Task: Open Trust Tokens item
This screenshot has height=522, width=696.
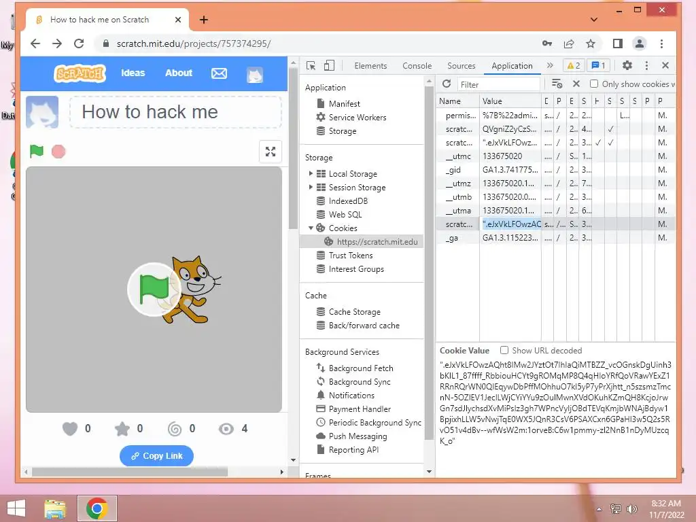Action: coord(350,256)
